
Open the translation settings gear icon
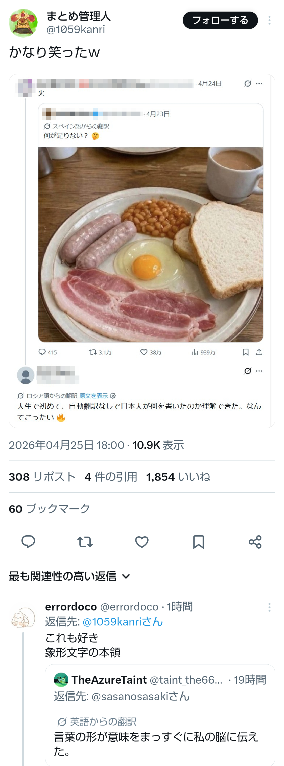tap(113, 396)
